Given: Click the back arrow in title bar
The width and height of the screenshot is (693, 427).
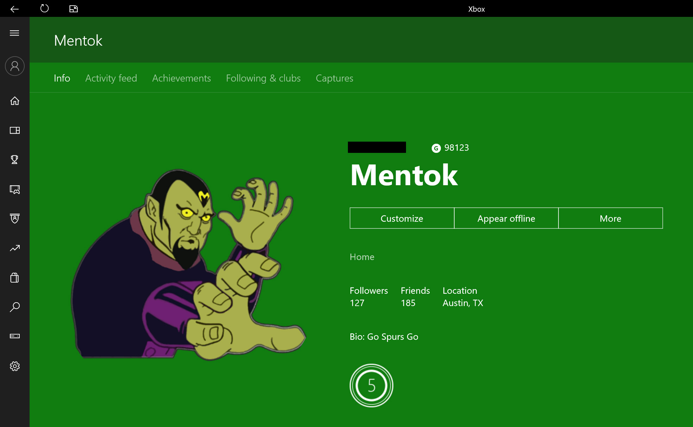Looking at the screenshot, I should (x=14, y=9).
